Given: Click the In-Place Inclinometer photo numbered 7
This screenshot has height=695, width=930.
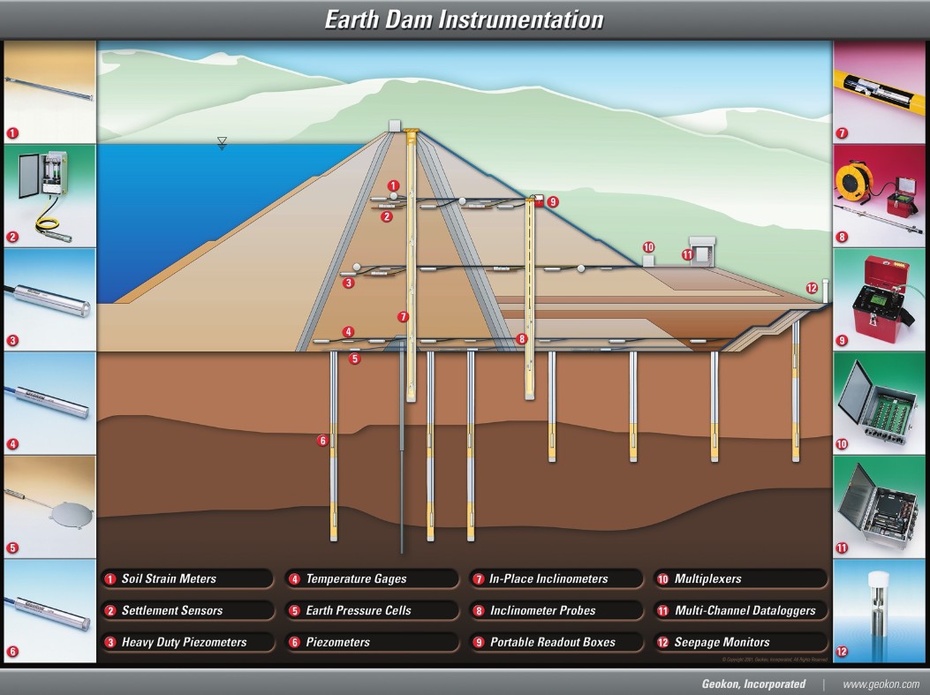Looking at the screenshot, I should pos(879,91).
